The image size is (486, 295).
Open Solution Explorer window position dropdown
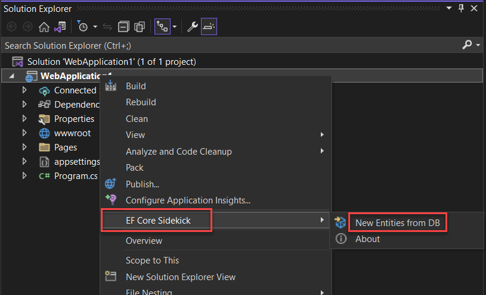click(x=449, y=8)
